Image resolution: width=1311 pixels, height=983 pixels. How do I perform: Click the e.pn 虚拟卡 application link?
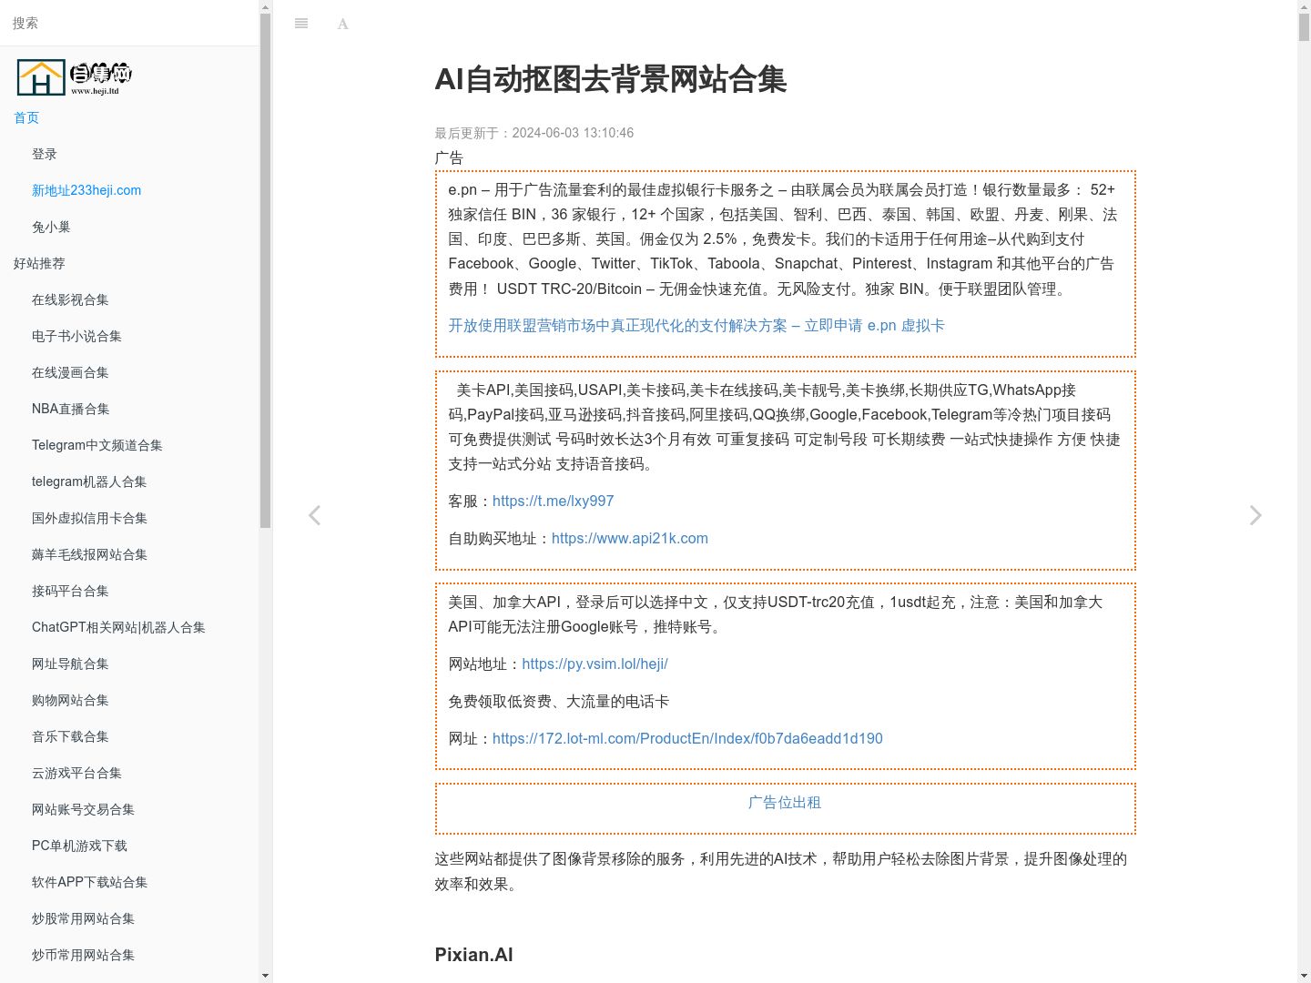click(x=696, y=325)
